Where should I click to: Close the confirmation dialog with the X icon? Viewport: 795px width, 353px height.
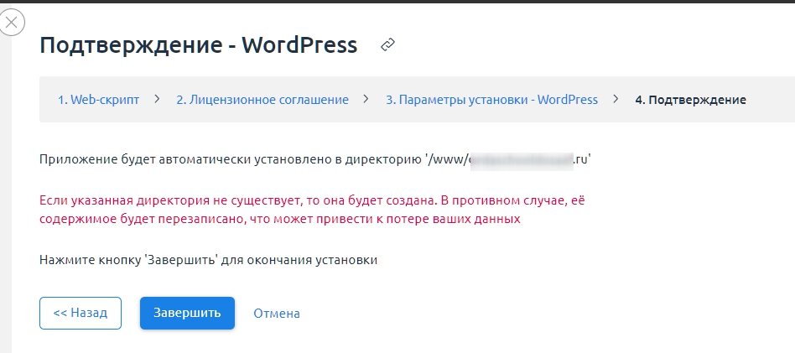point(11,23)
